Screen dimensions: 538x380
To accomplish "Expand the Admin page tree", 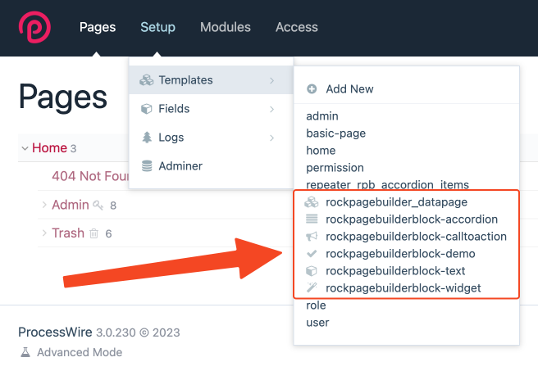I will click(44, 205).
